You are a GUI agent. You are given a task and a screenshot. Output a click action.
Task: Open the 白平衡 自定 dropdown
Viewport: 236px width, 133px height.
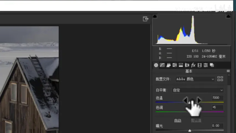(198, 90)
